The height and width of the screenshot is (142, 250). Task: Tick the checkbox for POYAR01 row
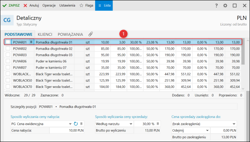click(8, 42)
